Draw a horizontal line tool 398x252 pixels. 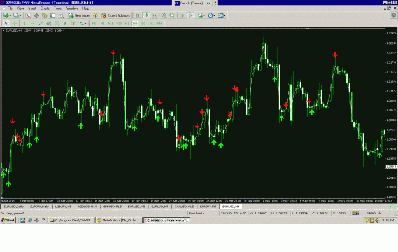(32, 24)
